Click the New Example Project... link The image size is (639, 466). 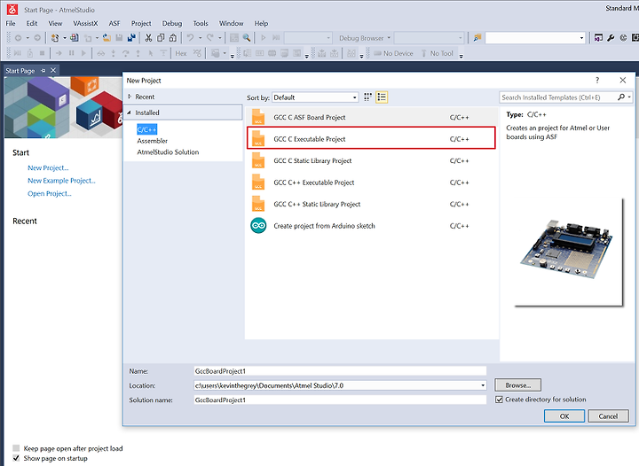[61, 181]
